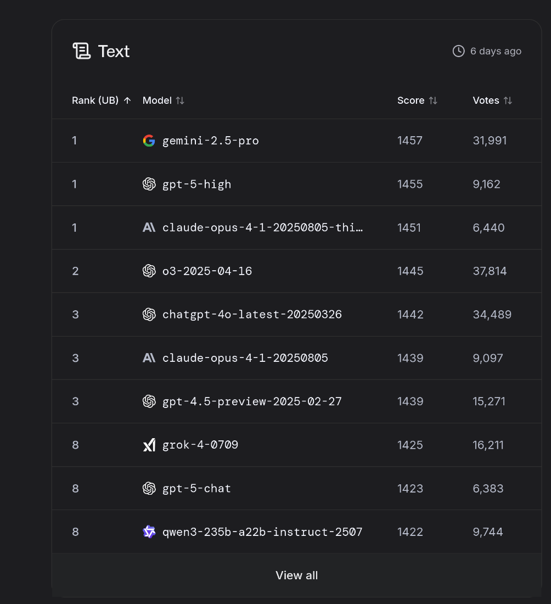Open the gpt-4.5-preview-2025-02-27 model row
The width and height of the screenshot is (551, 604).
click(x=297, y=401)
